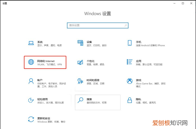Open the 网络和 Internet globe icon

tap(31, 62)
